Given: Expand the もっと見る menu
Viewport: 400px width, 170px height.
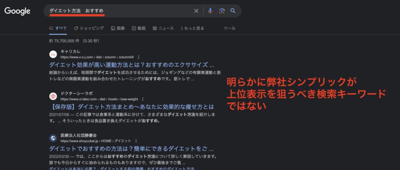Looking at the screenshot, I should (x=192, y=28).
